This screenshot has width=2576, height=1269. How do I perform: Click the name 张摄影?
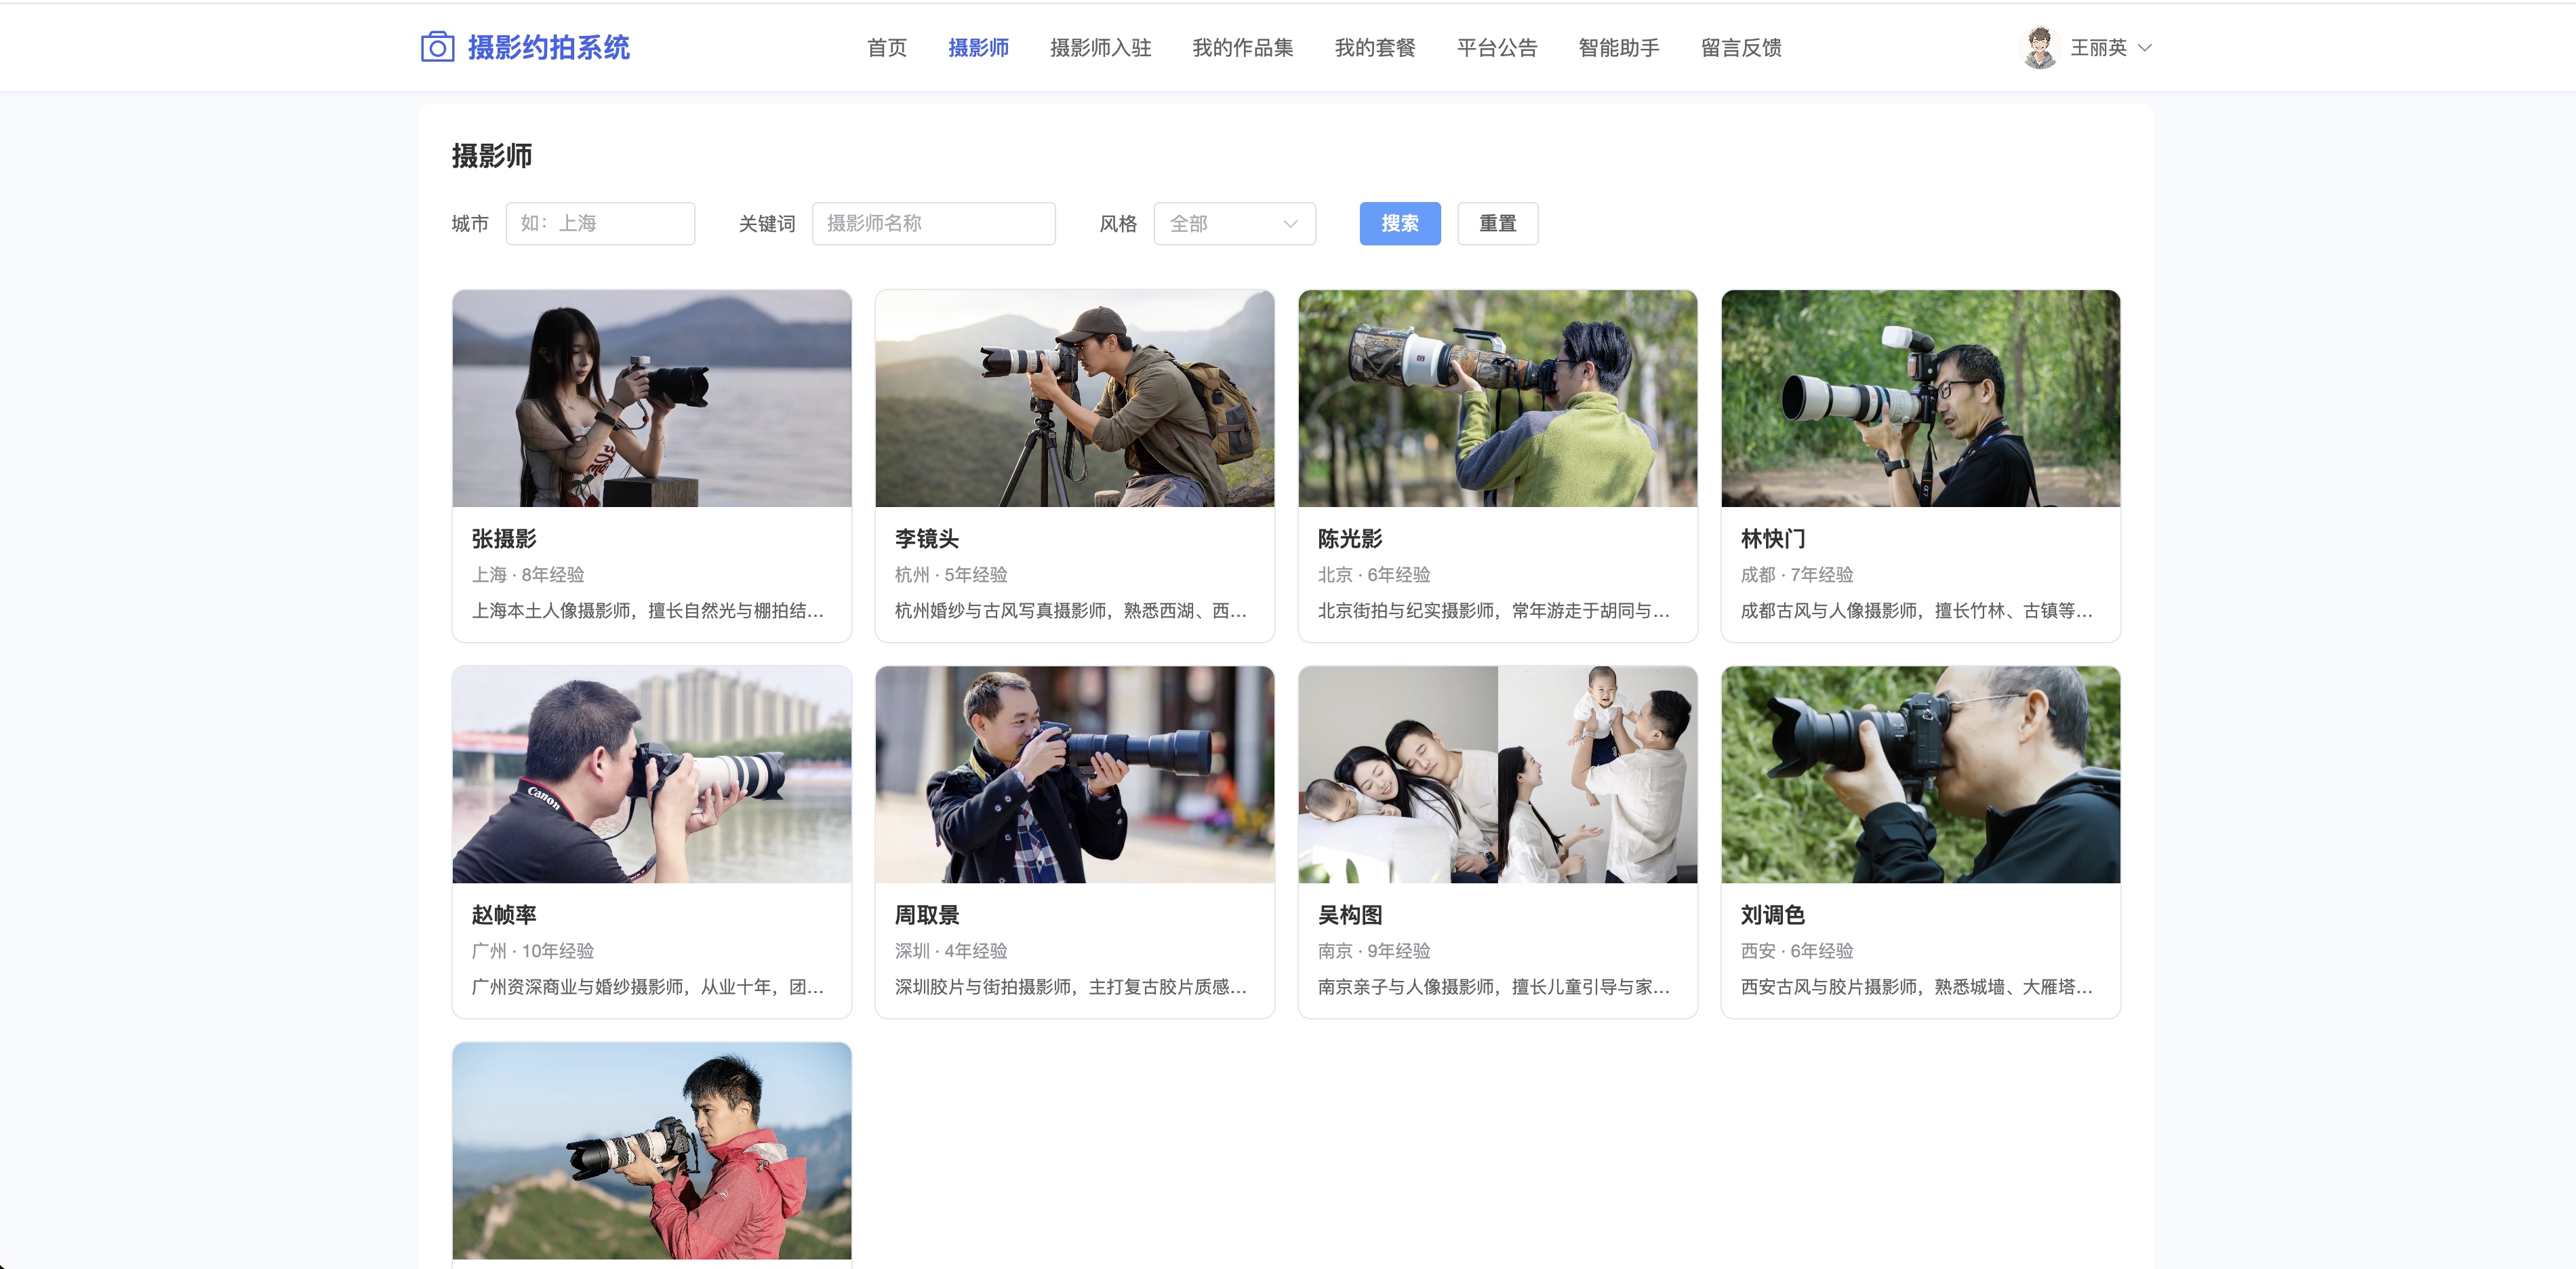click(x=504, y=539)
